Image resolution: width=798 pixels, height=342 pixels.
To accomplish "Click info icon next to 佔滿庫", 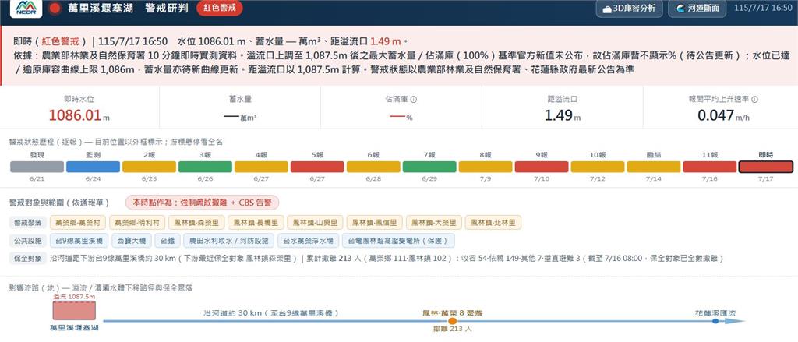I will click(414, 100).
